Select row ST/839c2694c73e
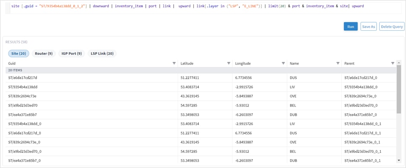 (x=201, y=96)
